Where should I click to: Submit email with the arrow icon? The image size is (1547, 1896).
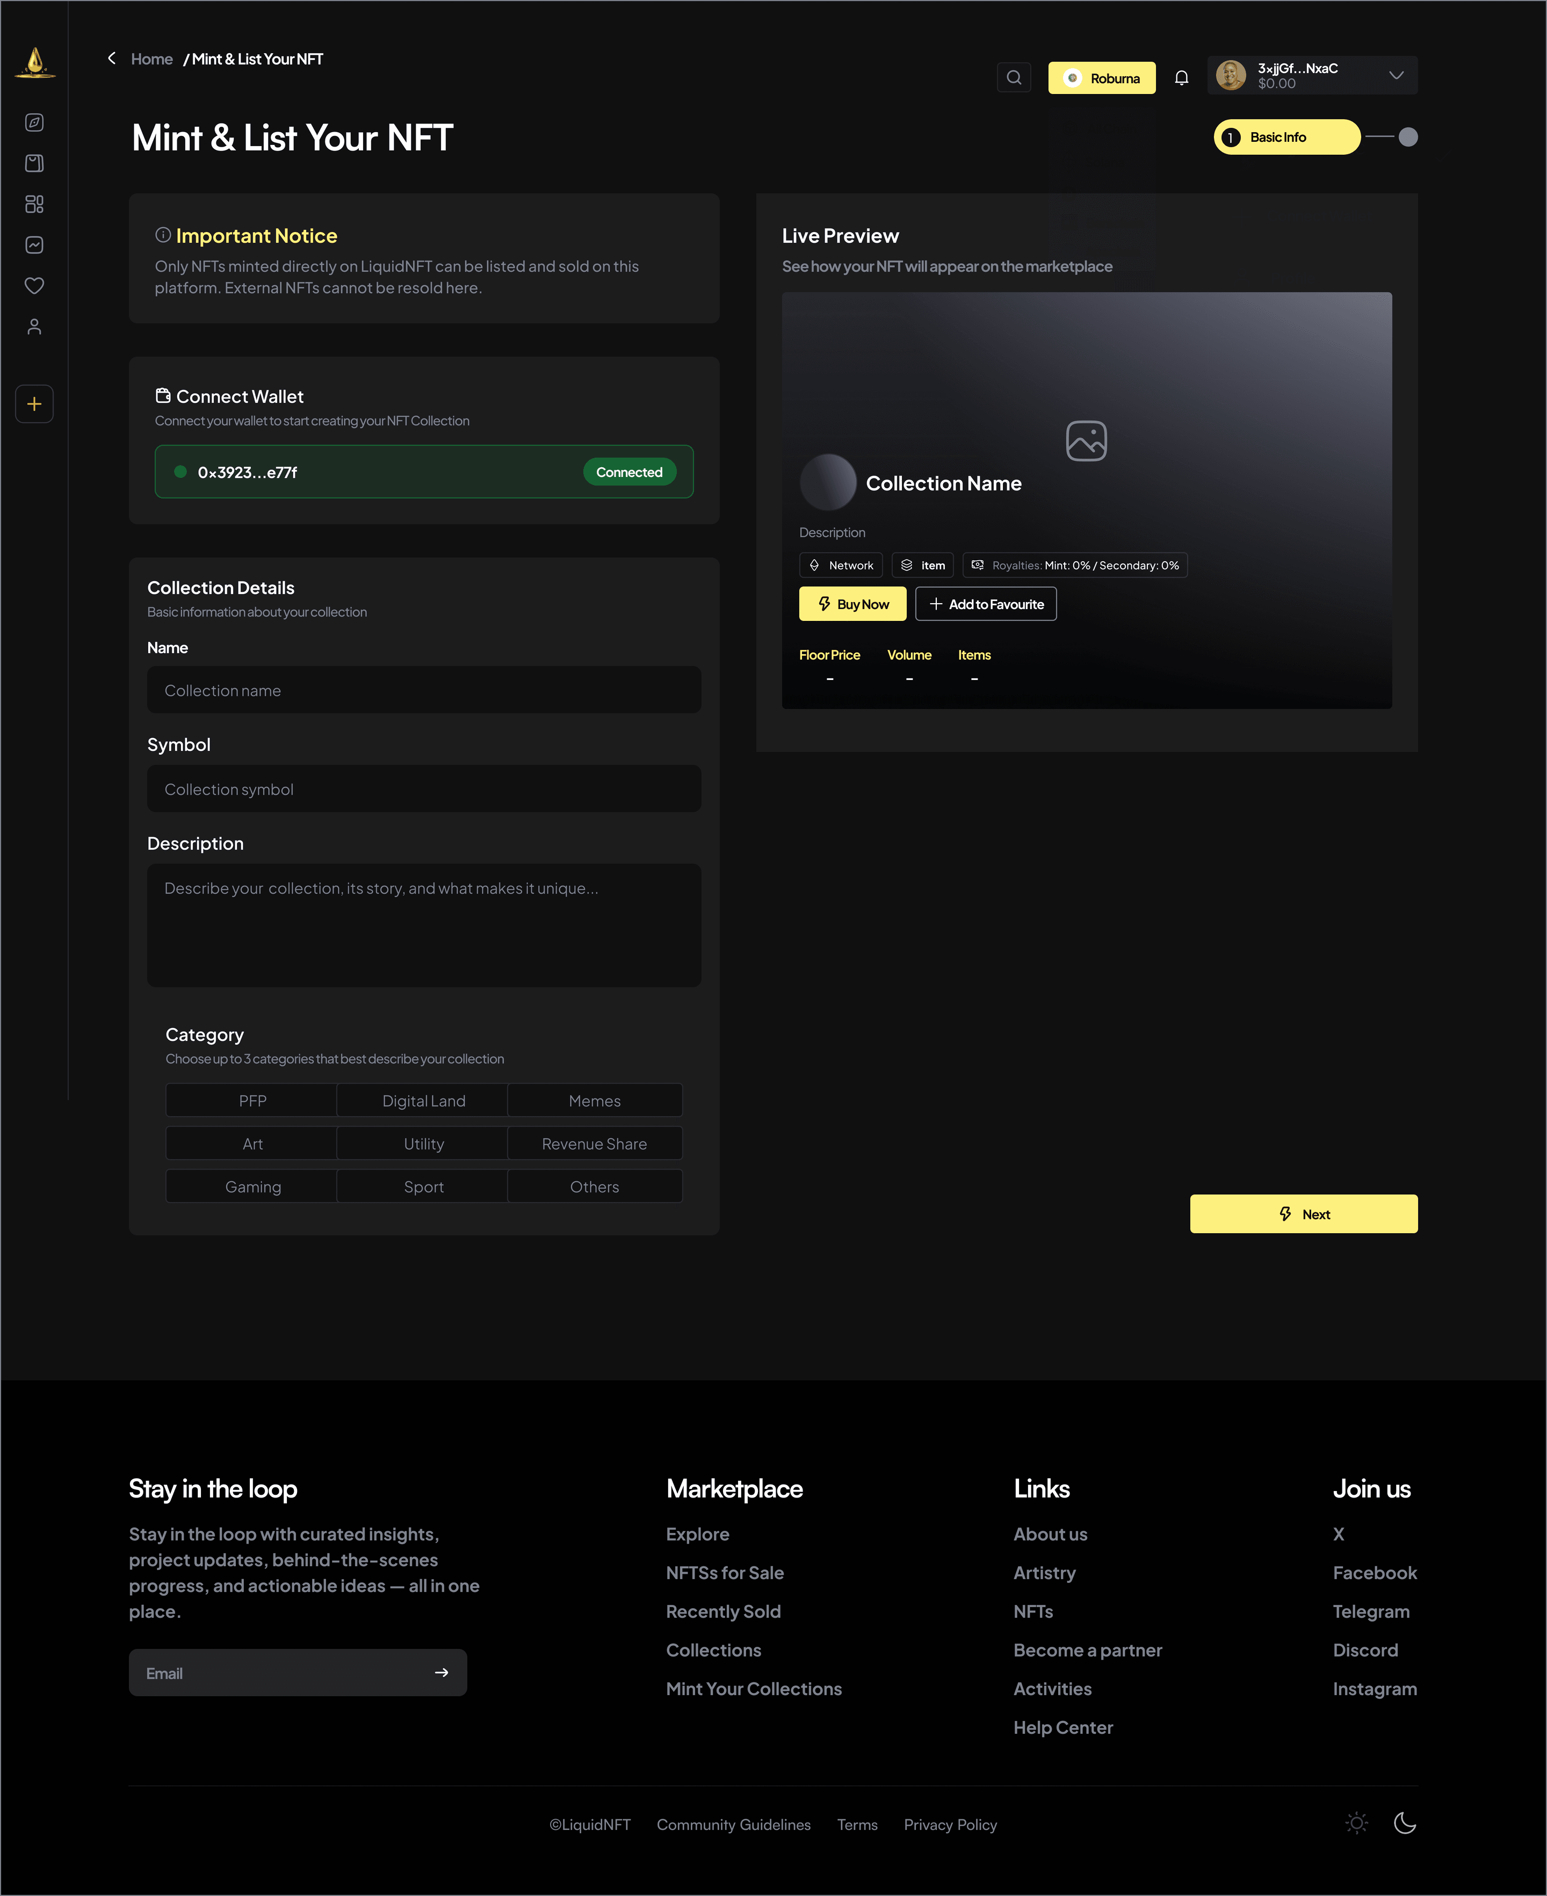[x=441, y=1673]
